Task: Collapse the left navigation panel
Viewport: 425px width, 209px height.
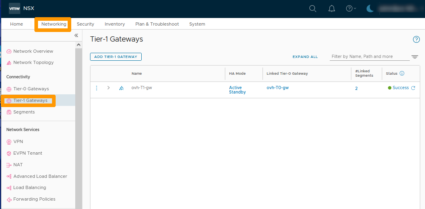Action: coord(76,36)
